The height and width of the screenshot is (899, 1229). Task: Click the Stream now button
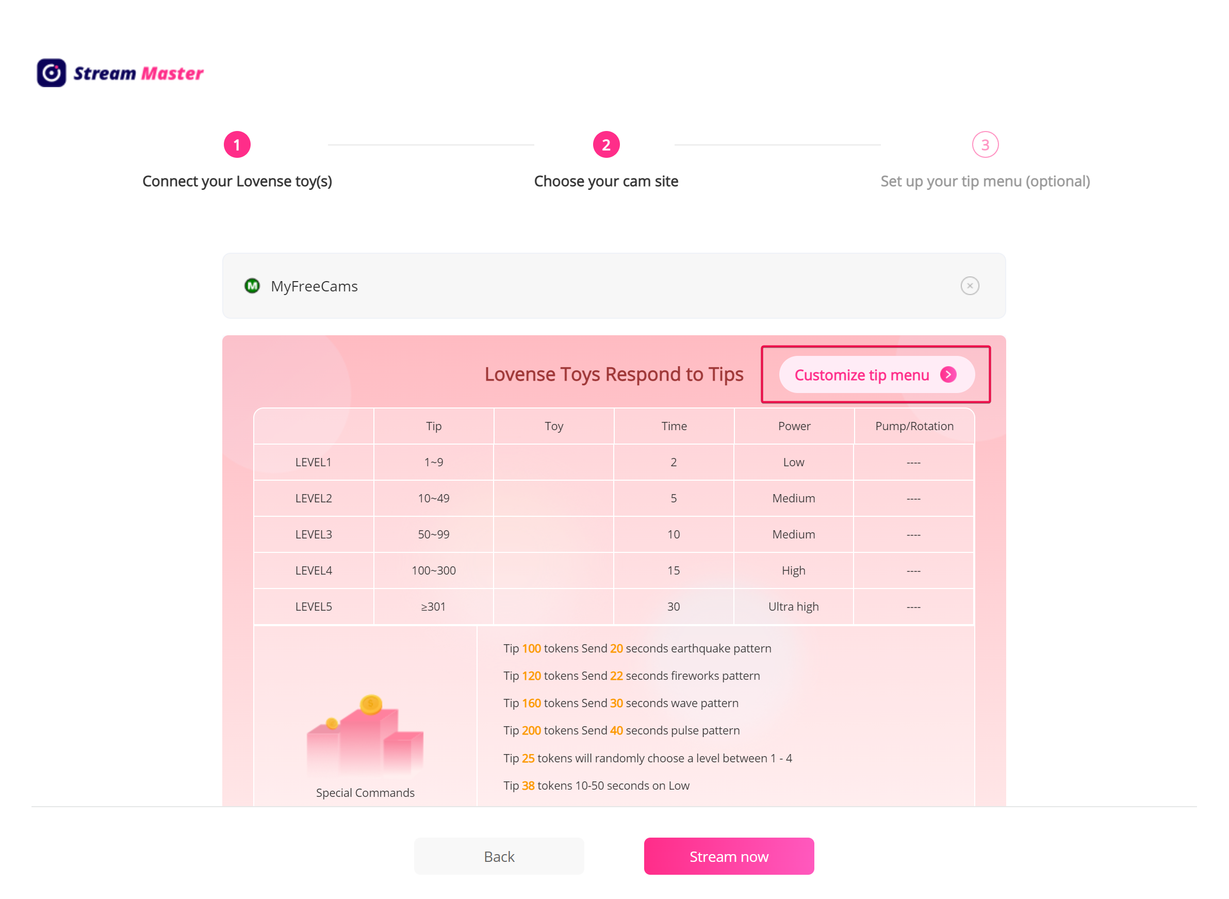(x=729, y=857)
